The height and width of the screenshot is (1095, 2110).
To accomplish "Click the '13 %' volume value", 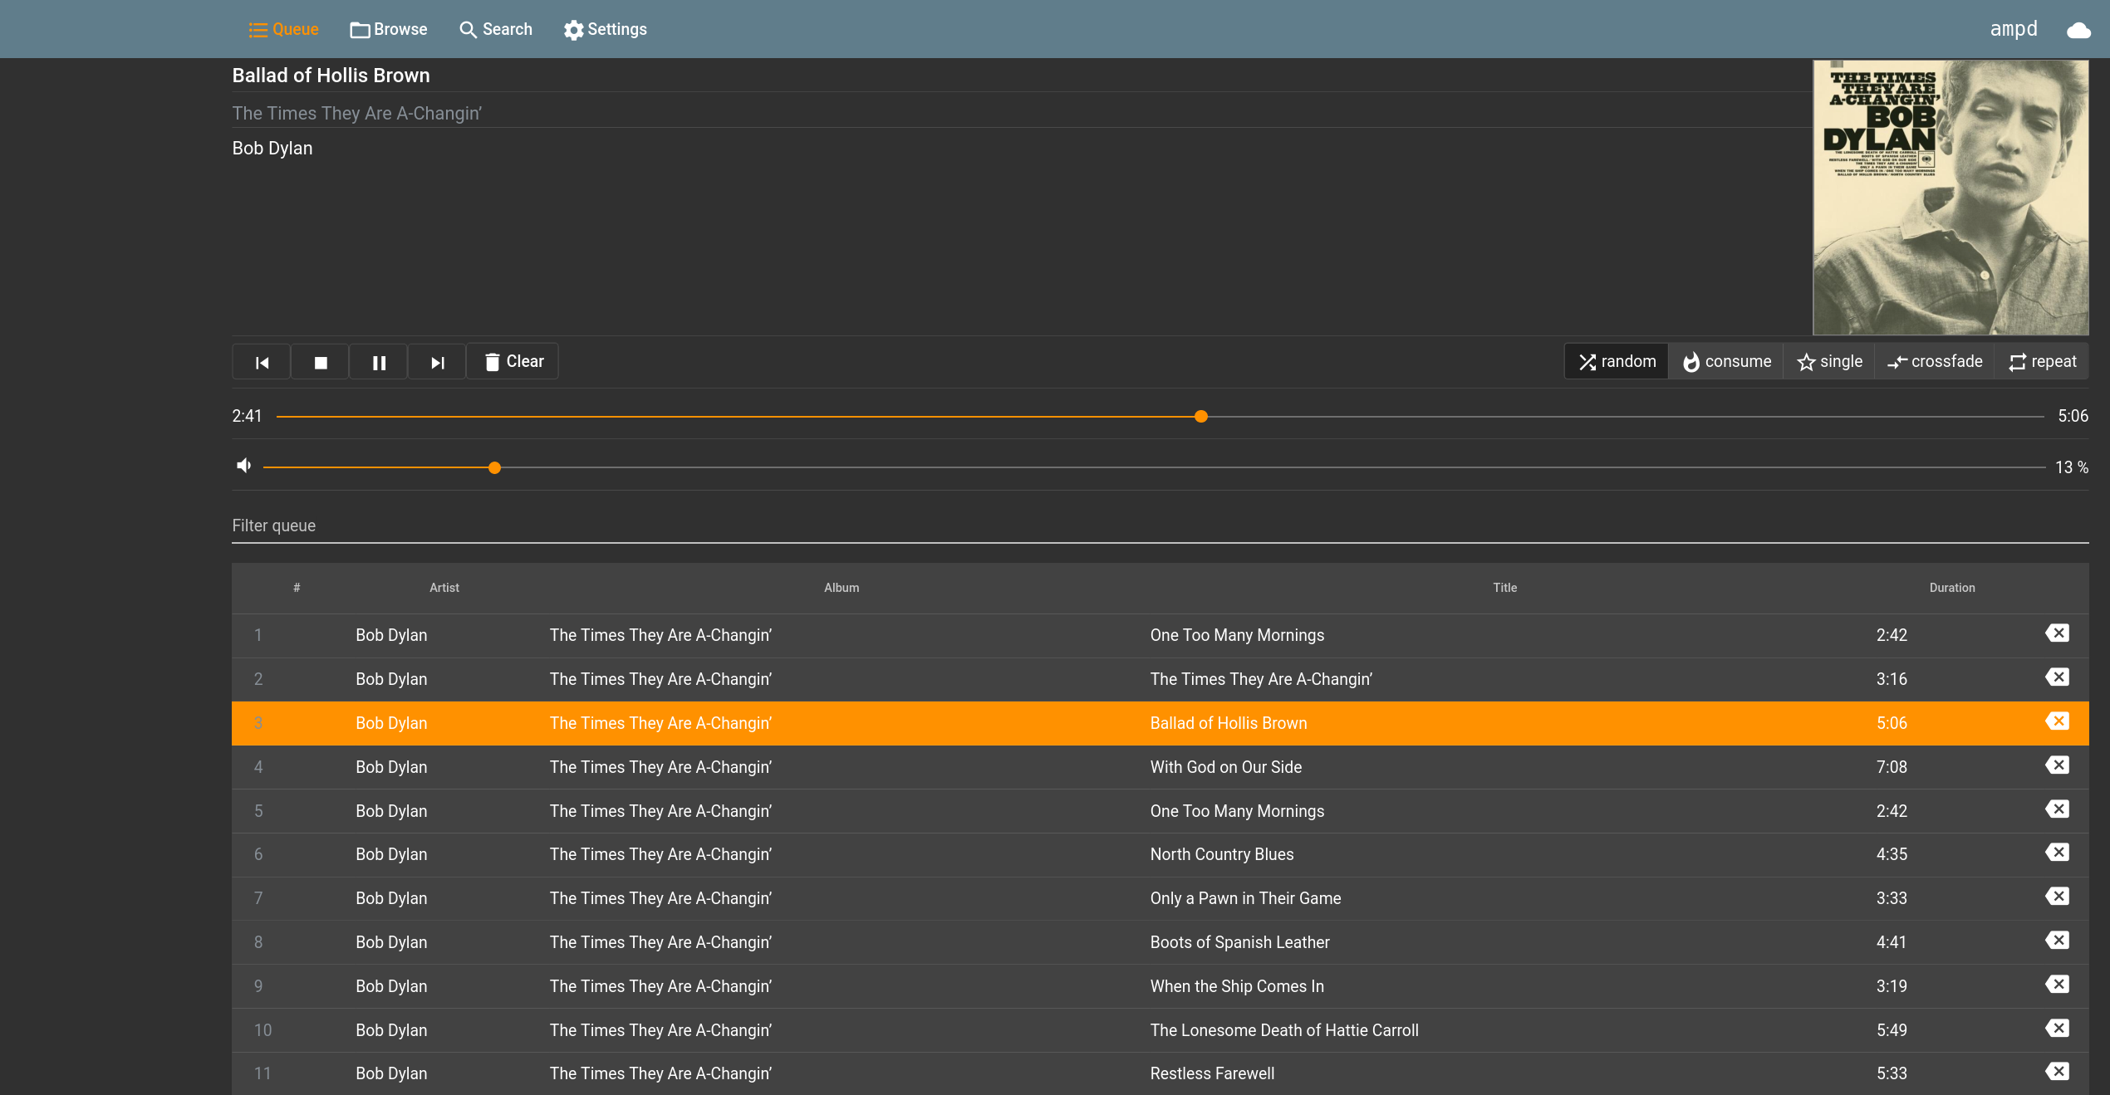I will click(2071, 467).
